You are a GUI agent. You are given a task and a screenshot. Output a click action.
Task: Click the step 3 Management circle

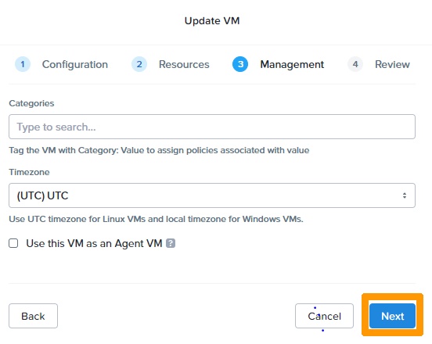pos(240,64)
